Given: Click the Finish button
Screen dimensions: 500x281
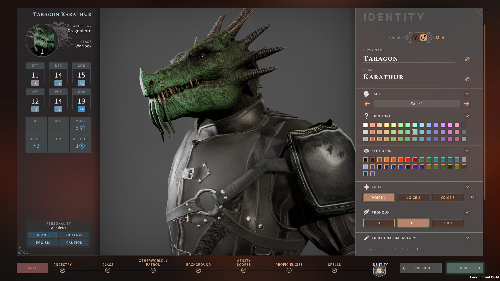Looking at the screenshot, I should pos(465,268).
